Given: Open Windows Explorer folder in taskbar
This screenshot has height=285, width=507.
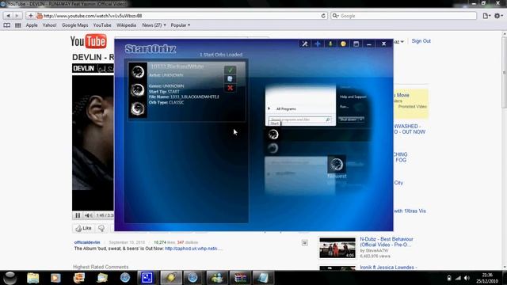Looking at the screenshot, I should (33, 278).
